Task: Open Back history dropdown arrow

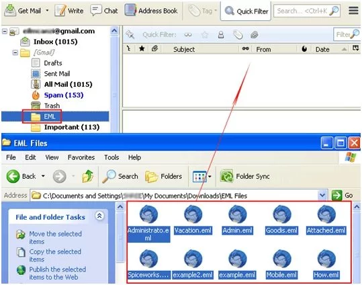Action: (43, 176)
